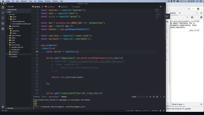The height and width of the screenshot is (115, 204).
Task: Select the Terminal panel tab
Action: (x=64, y=97)
